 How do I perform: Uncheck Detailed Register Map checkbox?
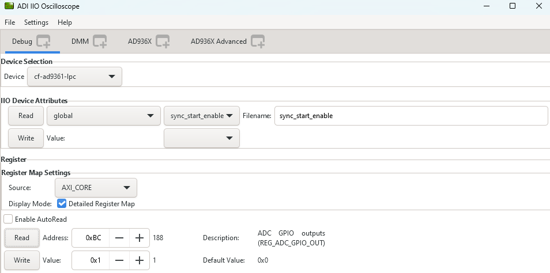tap(62, 204)
